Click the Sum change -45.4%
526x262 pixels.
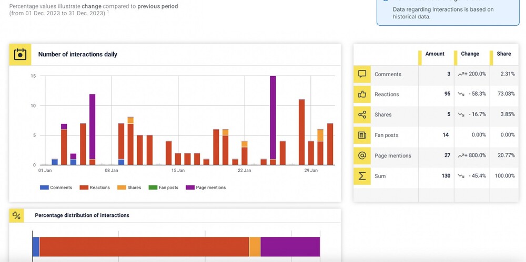click(x=472, y=176)
